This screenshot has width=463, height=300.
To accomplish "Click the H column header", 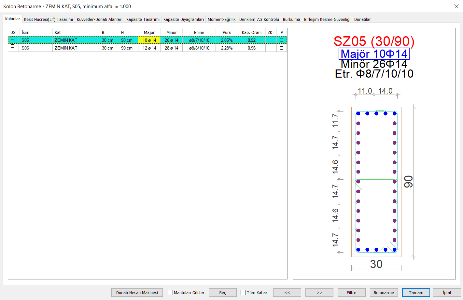I will [128, 32].
